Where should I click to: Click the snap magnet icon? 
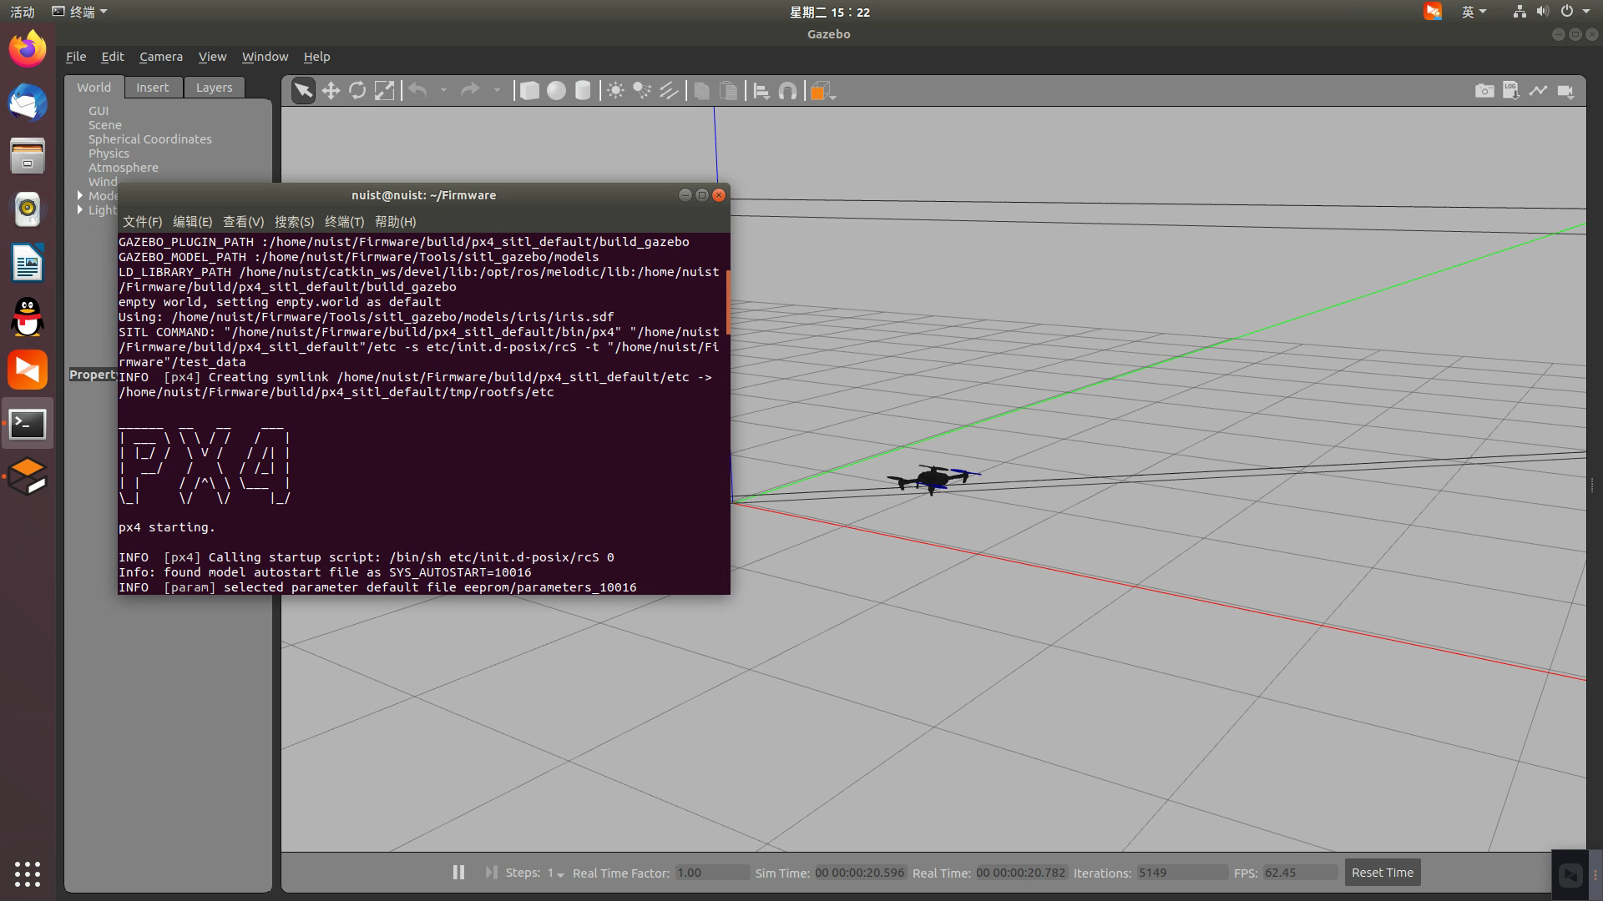[x=787, y=91]
